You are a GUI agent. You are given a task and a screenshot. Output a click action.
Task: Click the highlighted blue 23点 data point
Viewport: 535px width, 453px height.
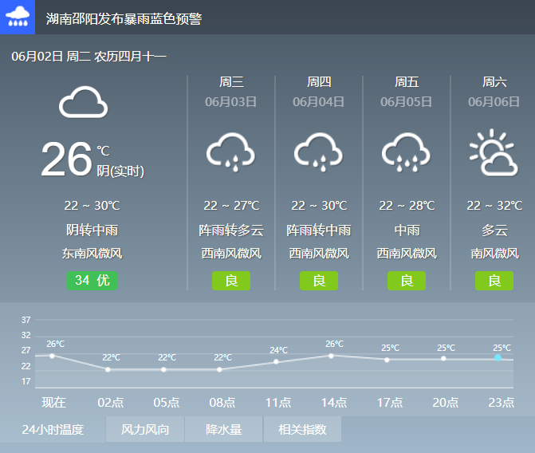coord(498,357)
